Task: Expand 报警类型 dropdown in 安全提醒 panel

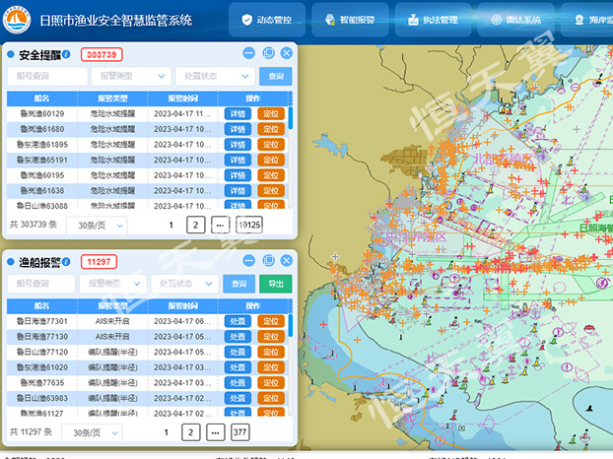Action: (130, 76)
